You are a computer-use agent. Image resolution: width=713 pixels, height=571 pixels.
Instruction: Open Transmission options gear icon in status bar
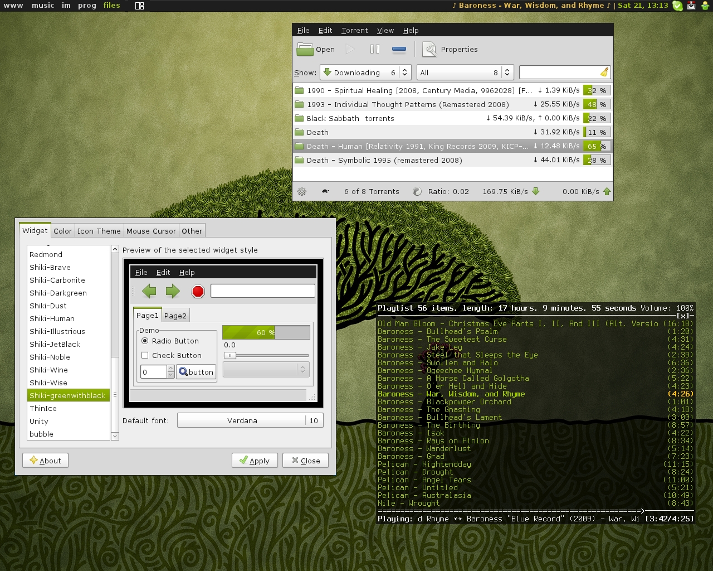(x=302, y=191)
